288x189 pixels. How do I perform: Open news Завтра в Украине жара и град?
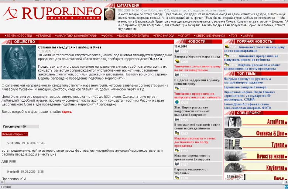click(x=197, y=57)
